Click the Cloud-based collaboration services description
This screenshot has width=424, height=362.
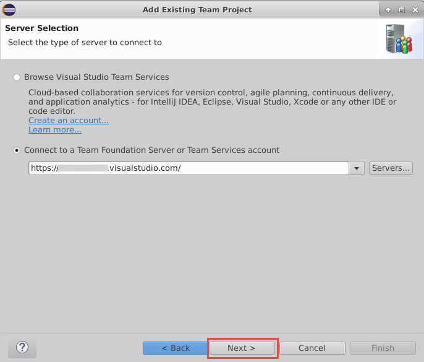(212, 102)
